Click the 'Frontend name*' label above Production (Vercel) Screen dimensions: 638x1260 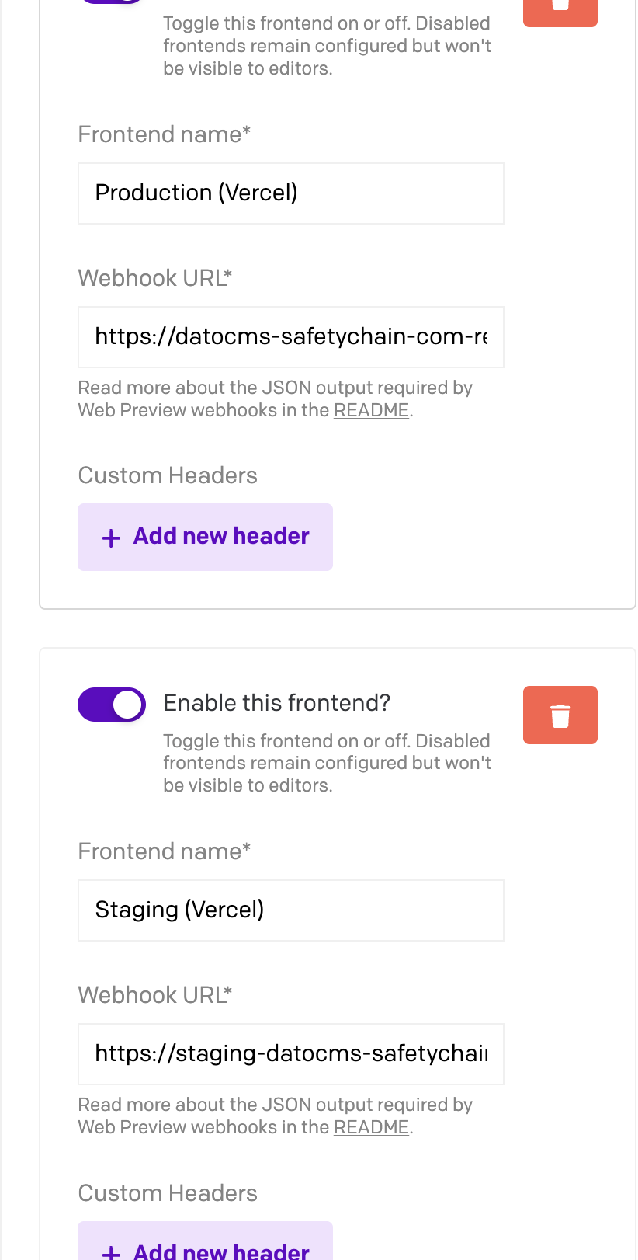click(x=165, y=134)
